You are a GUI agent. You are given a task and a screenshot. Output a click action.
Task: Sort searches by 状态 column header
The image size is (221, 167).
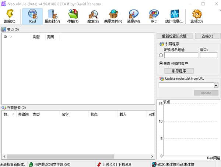pos(102,115)
